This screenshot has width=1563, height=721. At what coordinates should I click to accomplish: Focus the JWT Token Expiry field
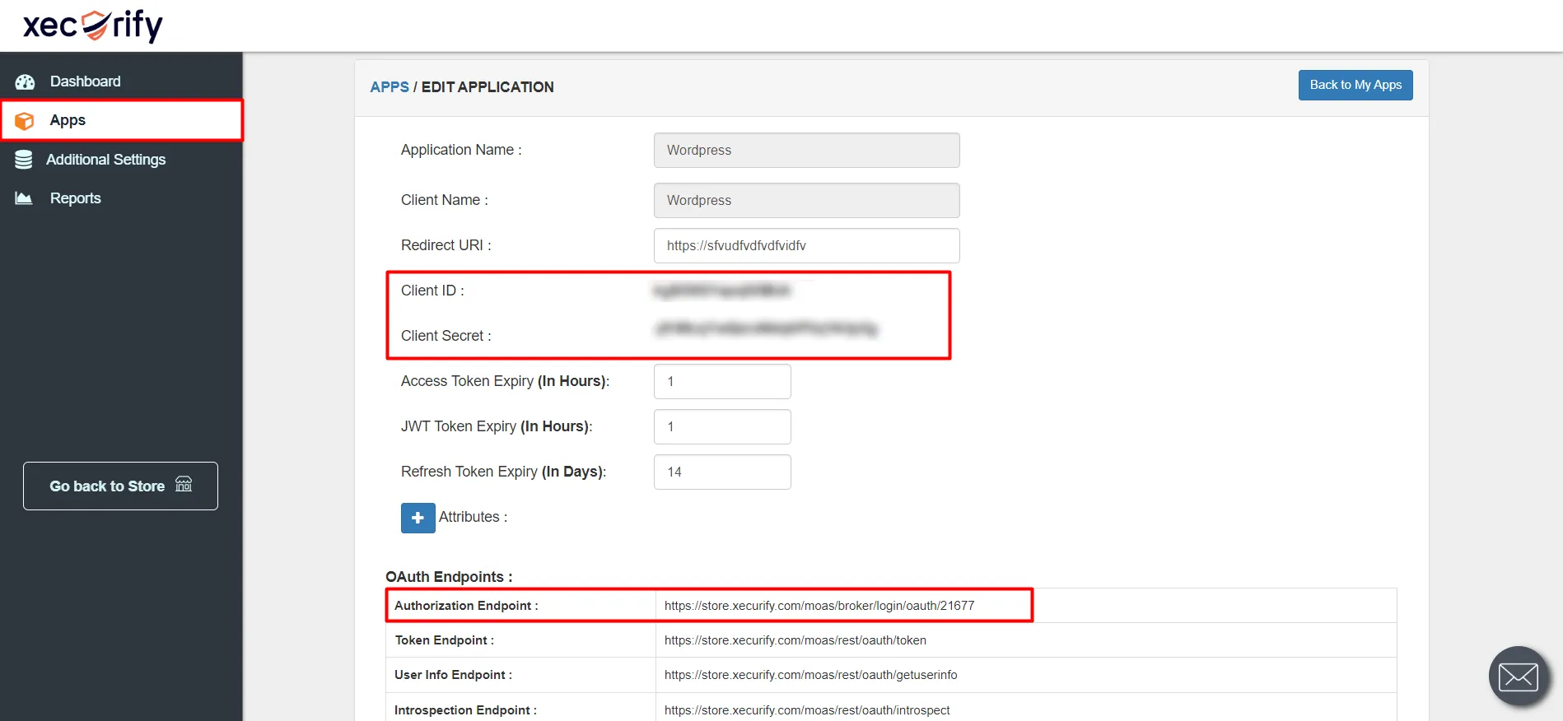(722, 426)
